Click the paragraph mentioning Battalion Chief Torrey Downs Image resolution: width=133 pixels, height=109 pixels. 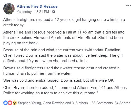[63, 55]
